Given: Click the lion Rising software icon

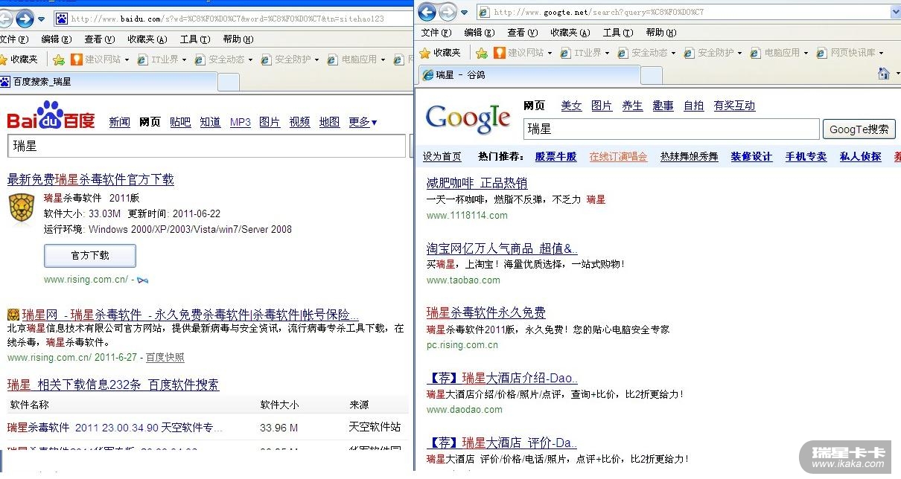Looking at the screenshot, I should click(22, 208).
